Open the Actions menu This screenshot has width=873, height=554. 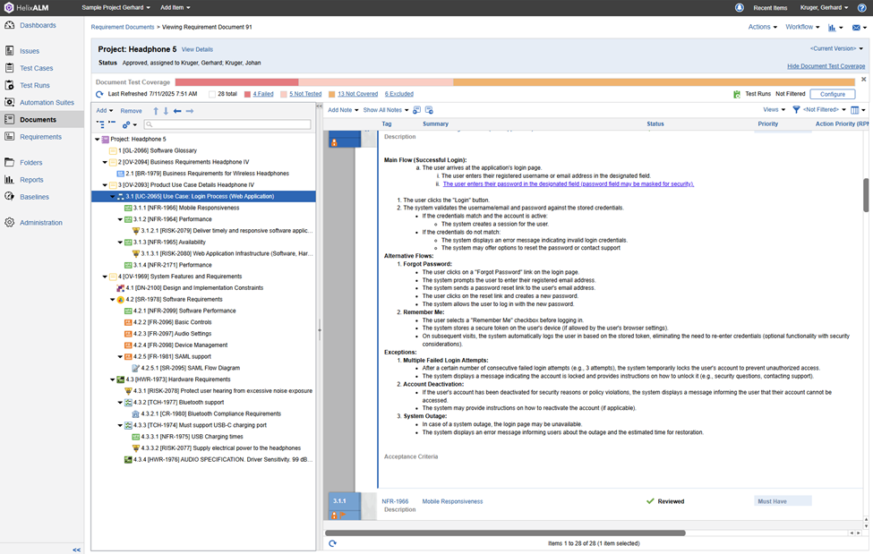762,28
